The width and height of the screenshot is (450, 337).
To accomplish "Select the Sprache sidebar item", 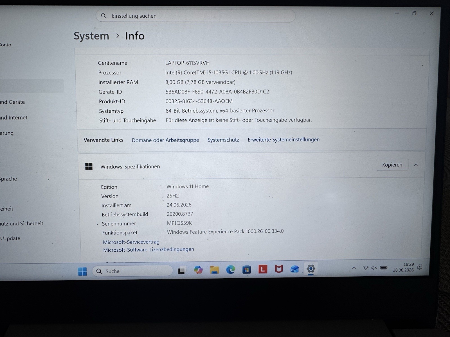I will 8,179.
